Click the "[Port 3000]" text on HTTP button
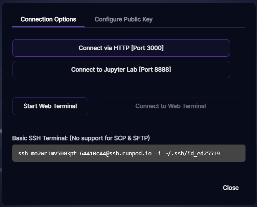This screenshot has height=207, width=257. pos(147,48)
